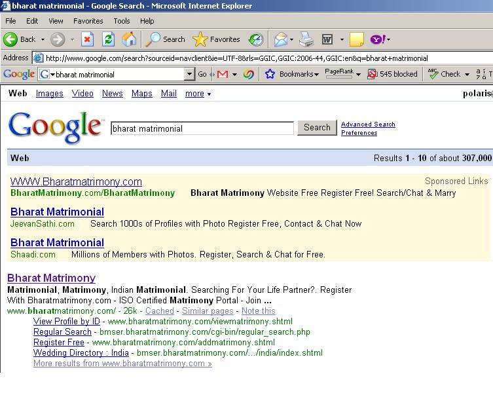Expand the Mail icon dropdown arrow
The height and width of the screenshot is (395, 493).
coord(291,39)
